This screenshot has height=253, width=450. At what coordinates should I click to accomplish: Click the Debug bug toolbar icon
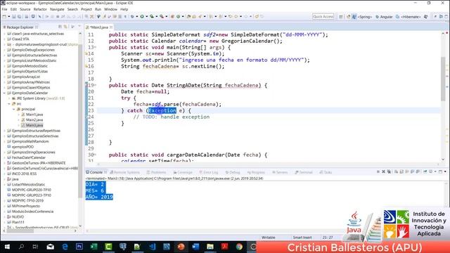132,17
